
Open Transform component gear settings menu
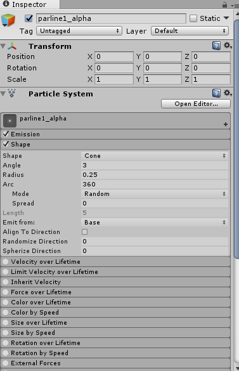pyautogui.click(x=228, y=46)
